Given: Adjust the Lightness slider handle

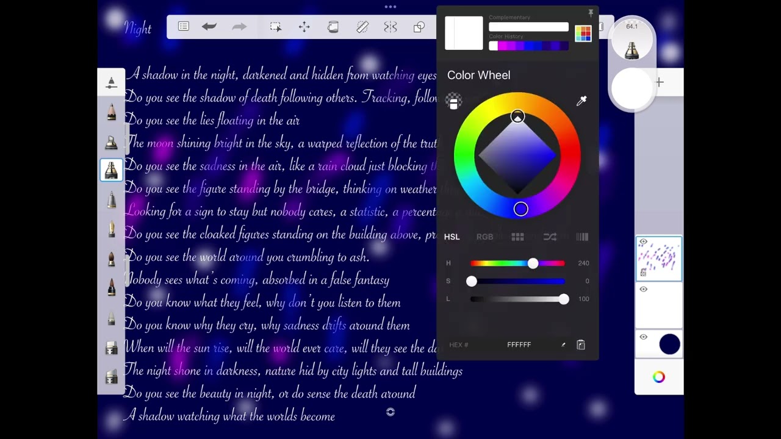Looking at the screenshot, I should coord(564,299).
